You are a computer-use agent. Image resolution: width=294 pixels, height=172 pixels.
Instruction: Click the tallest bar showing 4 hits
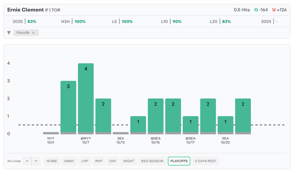coord(86,98)
